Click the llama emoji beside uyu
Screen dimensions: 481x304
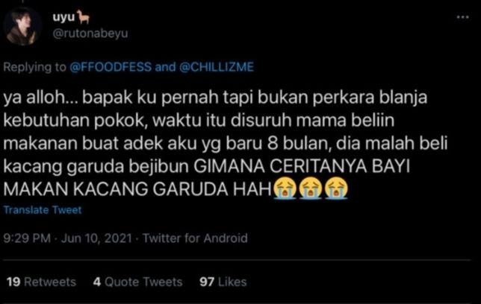pos(83,17)
